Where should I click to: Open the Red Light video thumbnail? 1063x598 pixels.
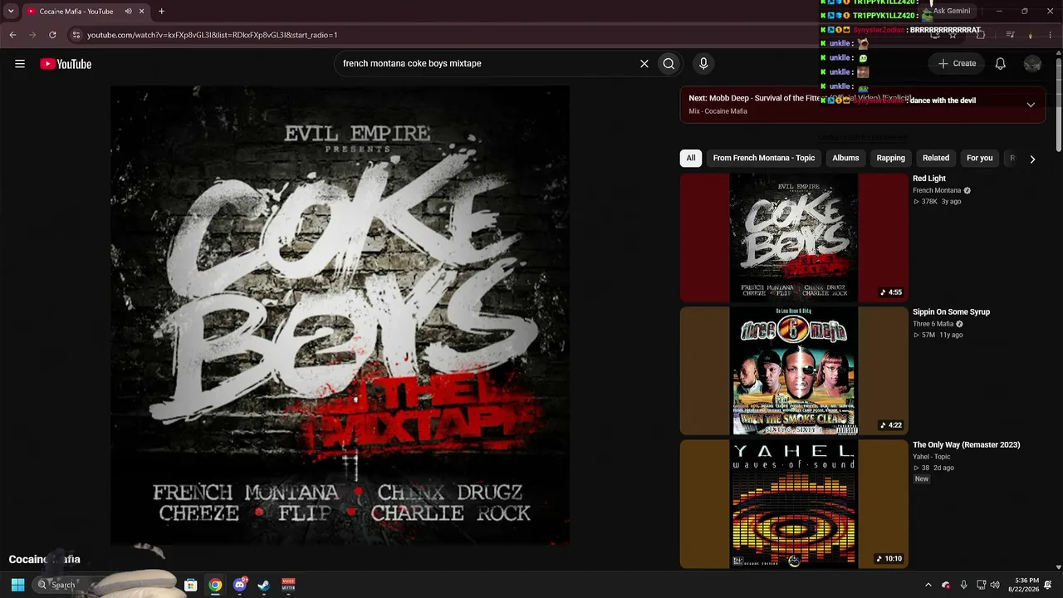pyautogui.click(x=794, y=238)
